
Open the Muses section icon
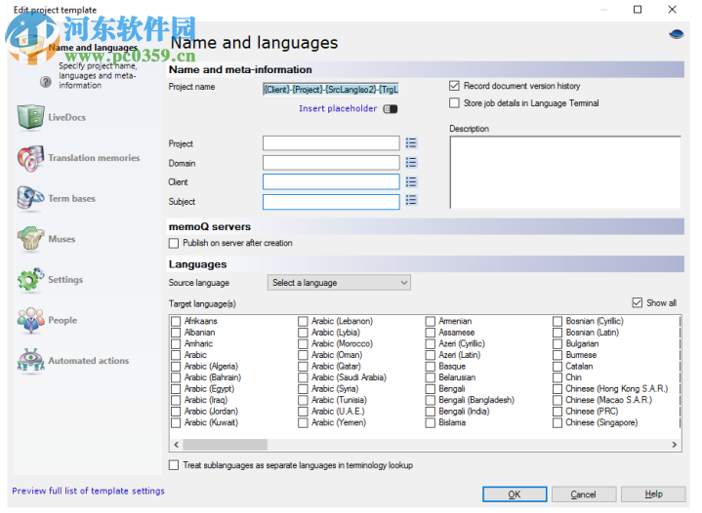pyautogui.click(x=30, y=238)
